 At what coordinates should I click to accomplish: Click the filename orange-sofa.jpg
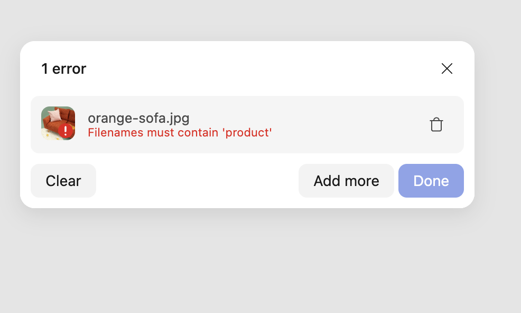pyautogui.click(x=138, y=118)
